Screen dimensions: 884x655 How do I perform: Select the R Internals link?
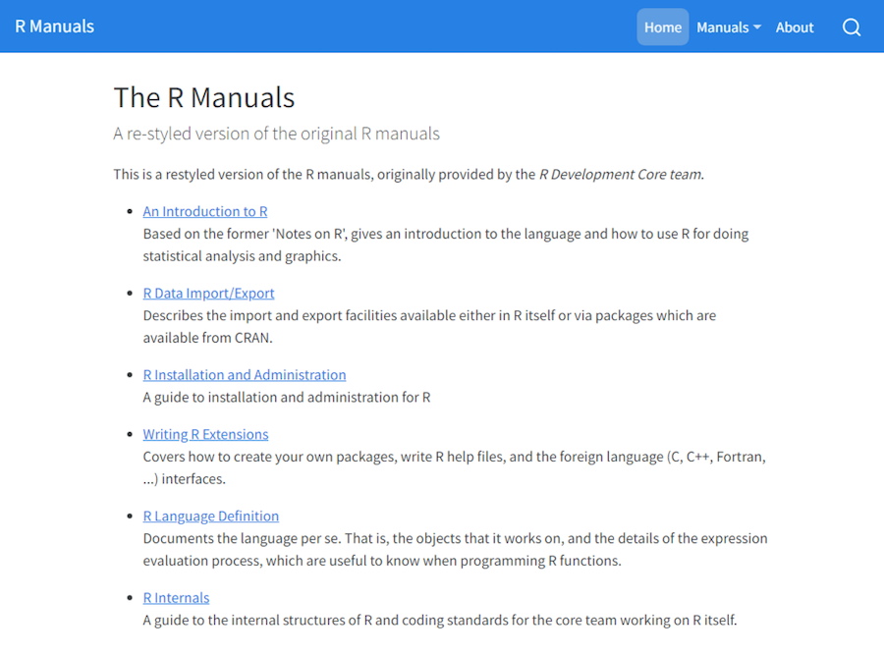click(x=176, y=597)
